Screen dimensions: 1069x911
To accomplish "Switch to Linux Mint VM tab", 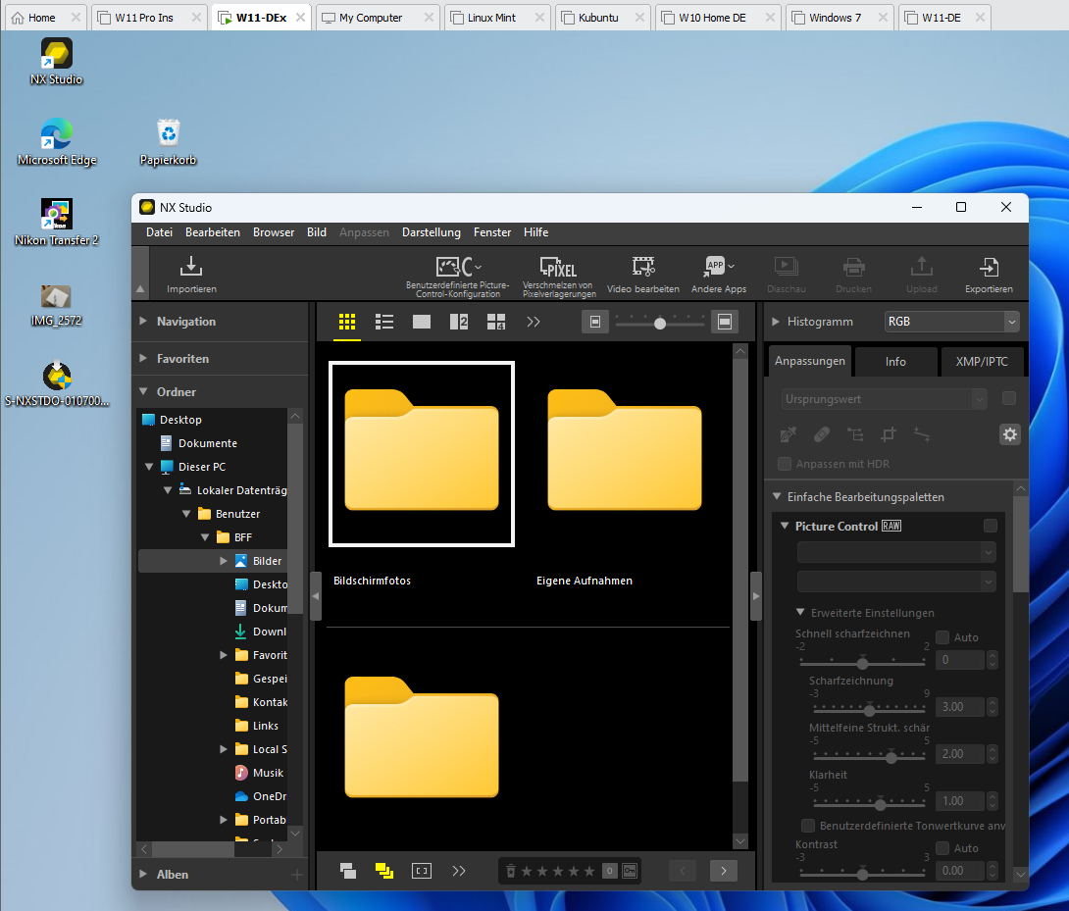I will tap(497, 18).
